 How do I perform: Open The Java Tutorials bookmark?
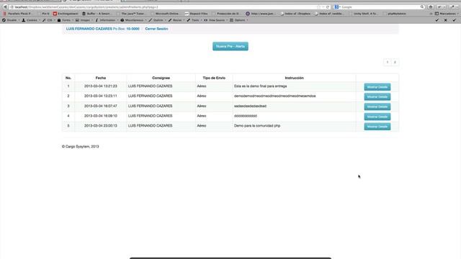[130, 14]
